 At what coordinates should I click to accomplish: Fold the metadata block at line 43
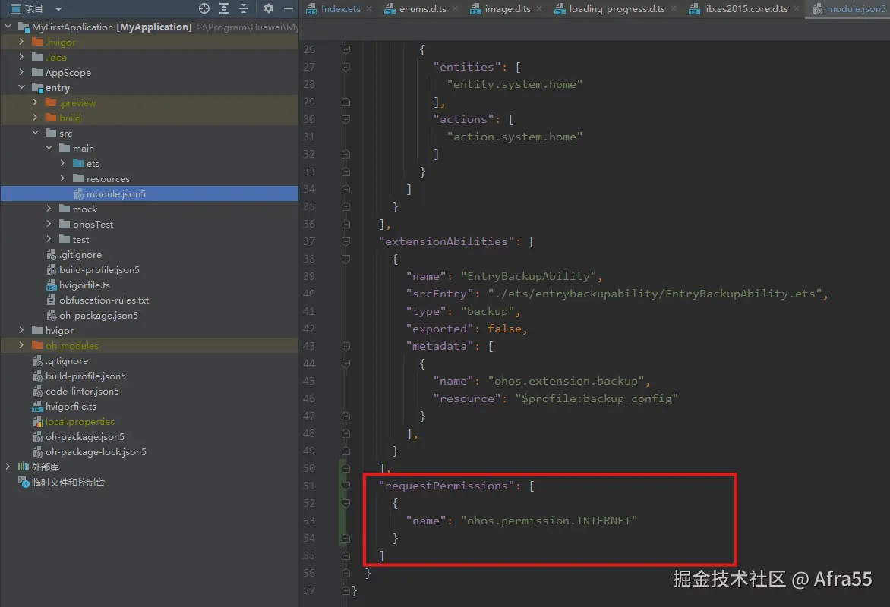click(x=346, y=346)
